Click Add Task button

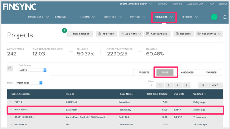coord(107,34)
